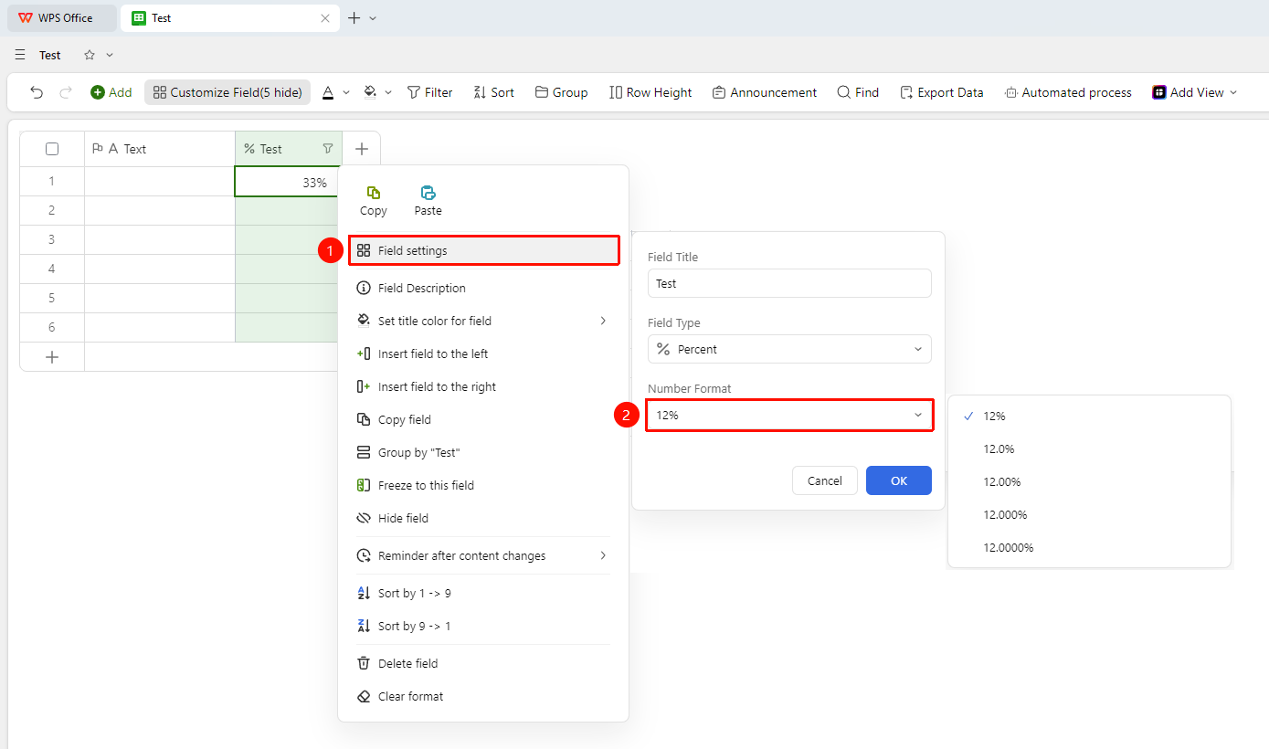The height and width of the screenshot is (749, 1269).
Task: Click the filter icon in the Test column header
Action: click(328, 149)
